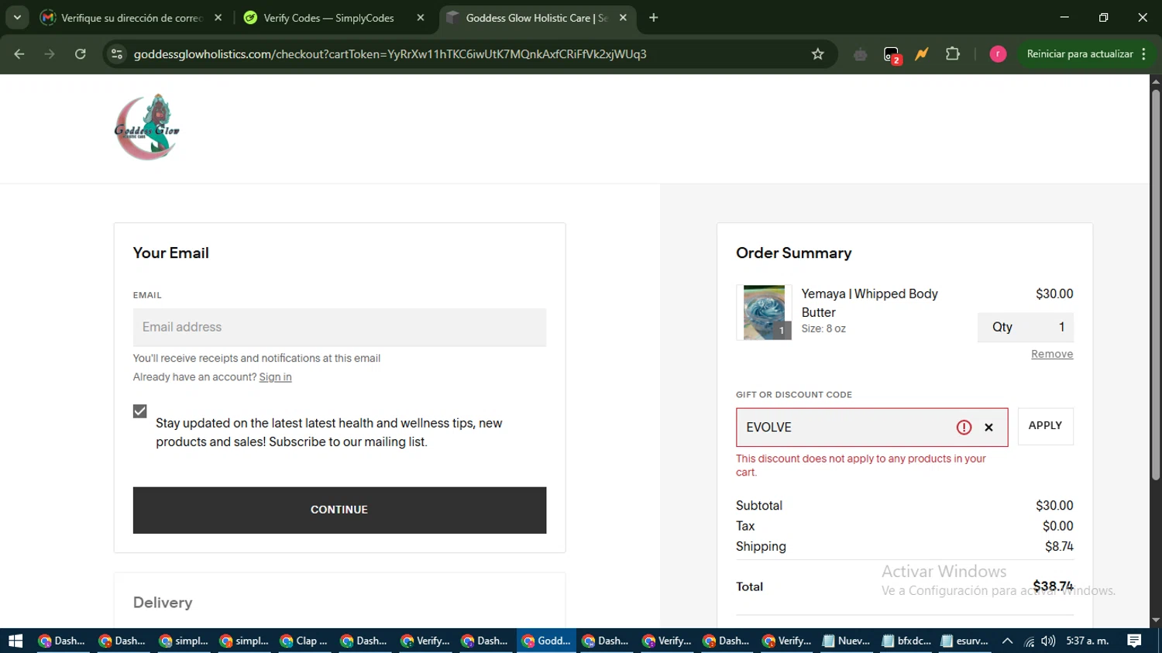Open the bfxdc... Notepad taskbar item

coord(906,641)
